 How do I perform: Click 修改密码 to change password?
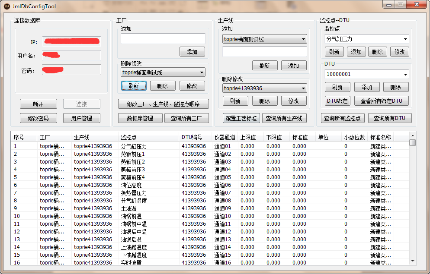pyautogui.click(x=38, y=118)
